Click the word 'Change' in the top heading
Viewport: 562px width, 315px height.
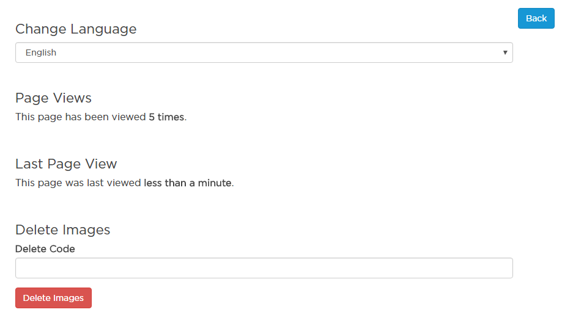pos(40,29)
